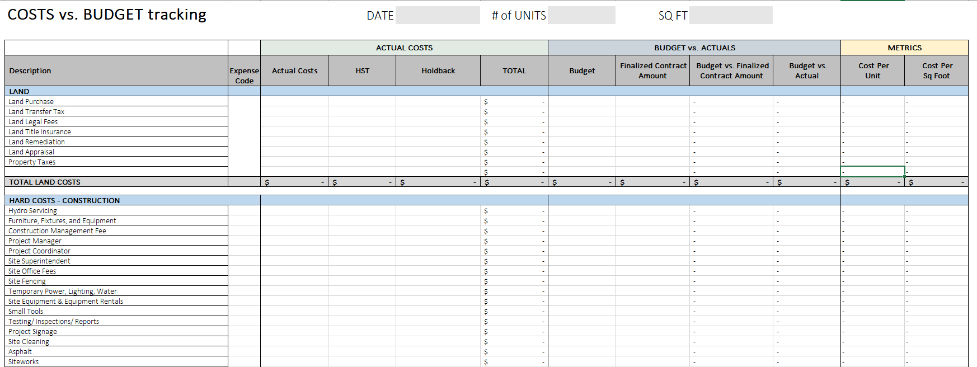The height and width of the screenshot is (367, 977).
Task: Click the Budget vs. Actual cell for Project Signage
Action: coord(807,331)
